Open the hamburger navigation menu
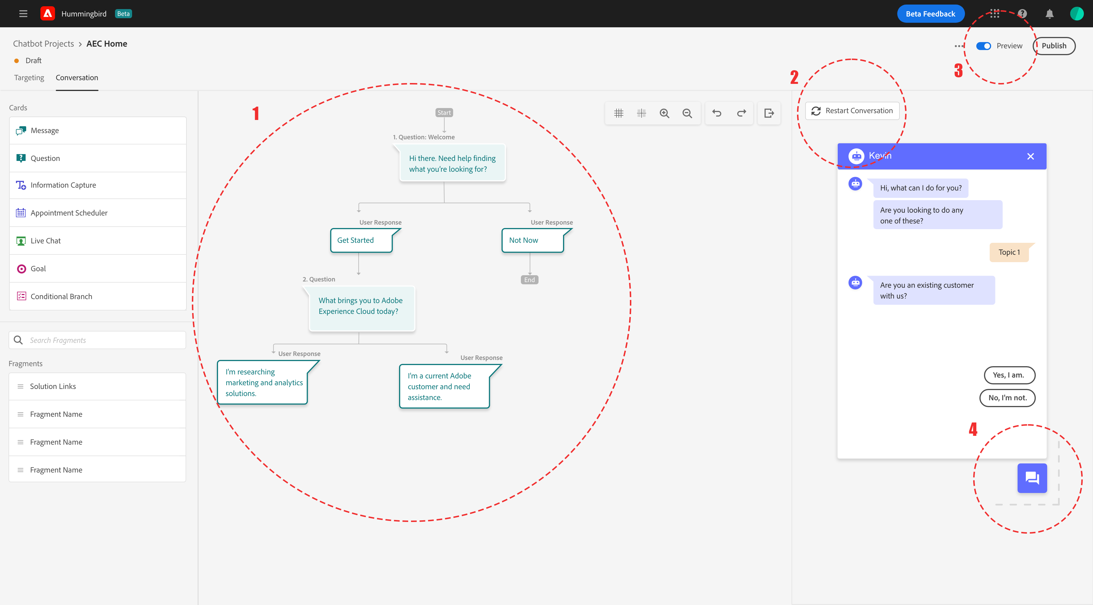1093x605 pixels. (x=23, y=14)
